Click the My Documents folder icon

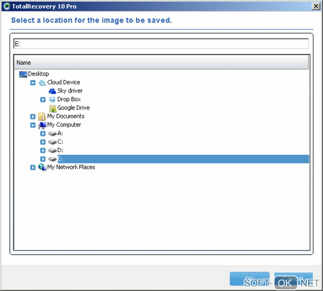click(42, 116)
